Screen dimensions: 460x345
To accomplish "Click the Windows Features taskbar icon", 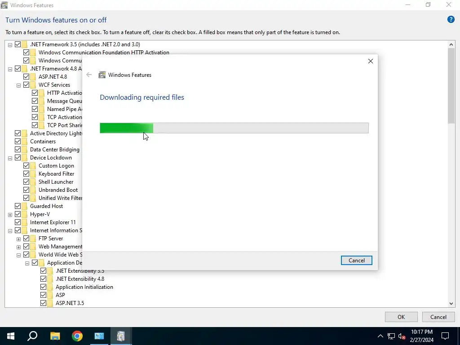I will [x=121, y=336].
